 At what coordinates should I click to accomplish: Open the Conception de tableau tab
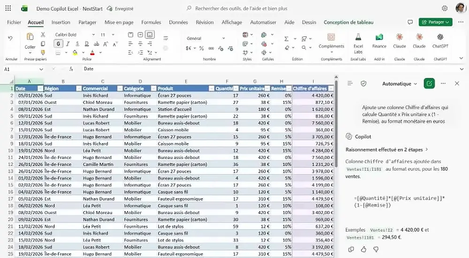coord(348,22)
